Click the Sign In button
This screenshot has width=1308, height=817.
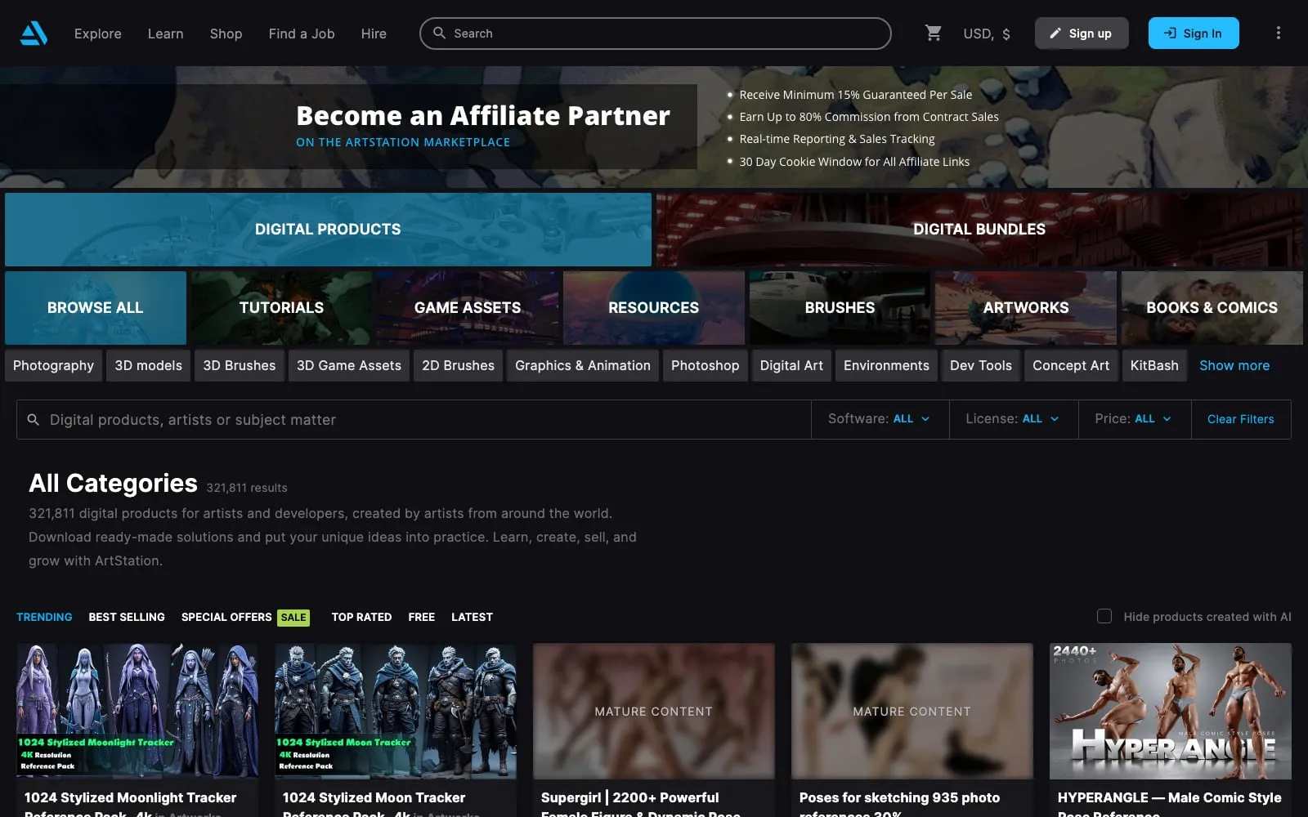tap(1194, 33)
